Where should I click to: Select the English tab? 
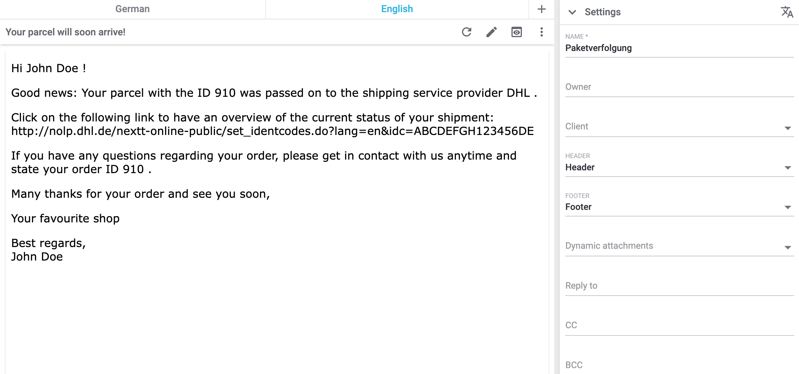397,9
